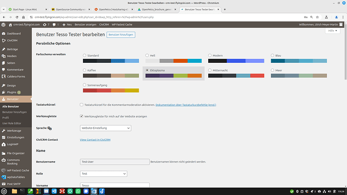Enable Tastaturkürzel for comment moderation checkbox
This screenshot has width=347, height=195.
(81, 105)
